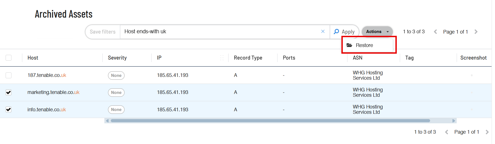495x144 pixels.
Task: Click the horizontal scrollbar's right arrow
Action: [454, 121]
